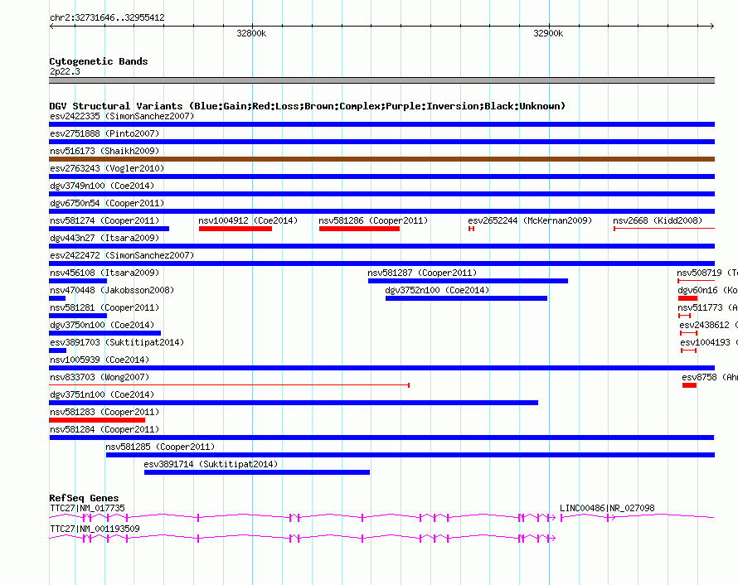Open the esv2763243 (Vogler2010) label
The image size is (738, 585).
tap(107, 168)
